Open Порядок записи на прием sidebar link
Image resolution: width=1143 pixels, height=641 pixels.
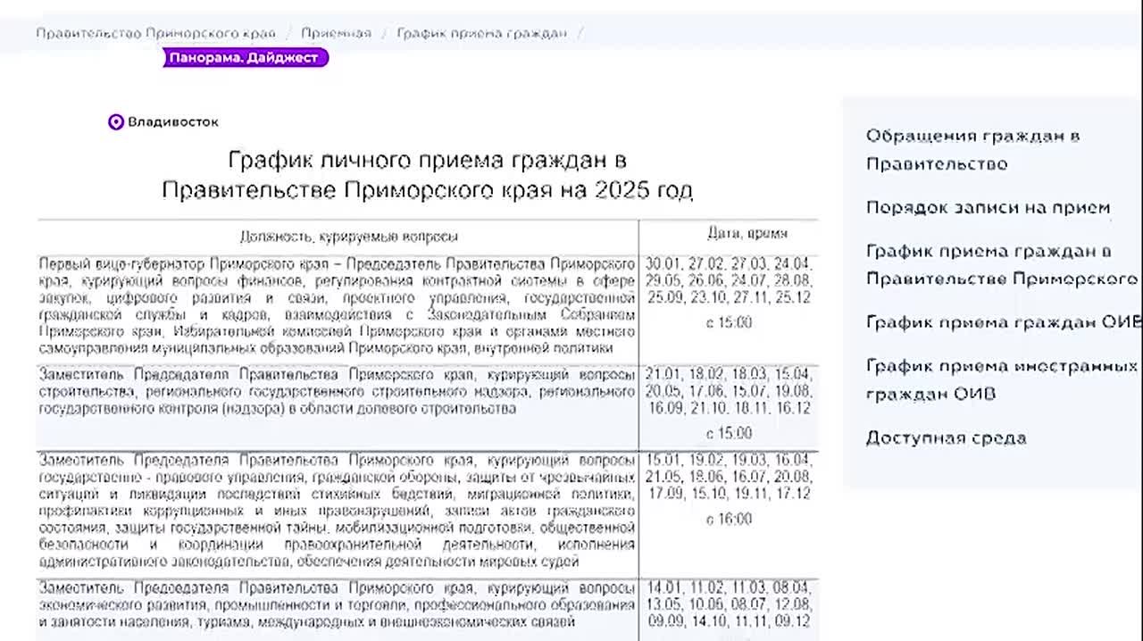click(x=988, y=208)
